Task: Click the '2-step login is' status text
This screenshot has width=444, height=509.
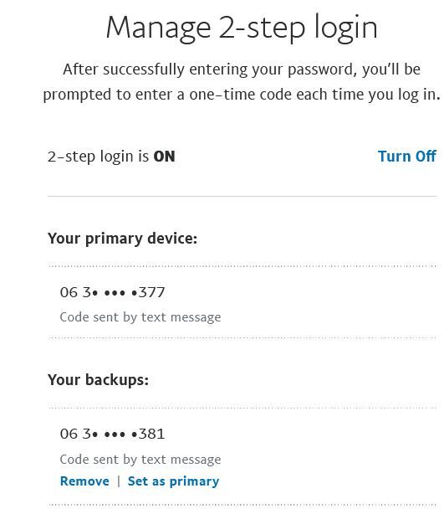Action: pyautogui.click(x=99, y=157)
